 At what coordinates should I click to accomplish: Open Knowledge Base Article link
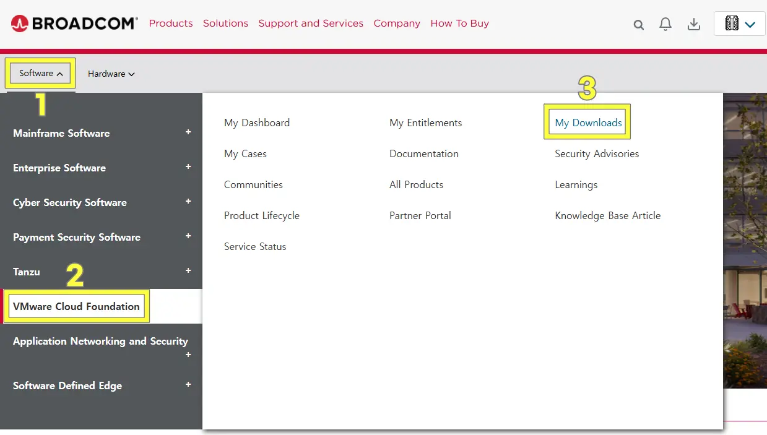[608, 215]
